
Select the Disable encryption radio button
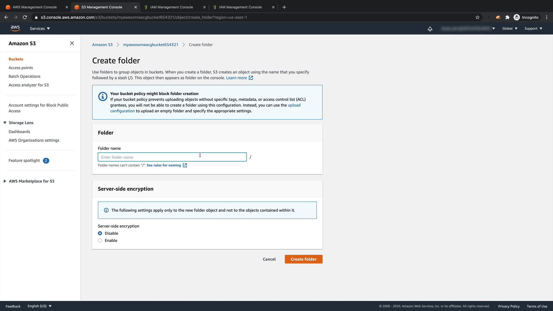tap(100, 233)
